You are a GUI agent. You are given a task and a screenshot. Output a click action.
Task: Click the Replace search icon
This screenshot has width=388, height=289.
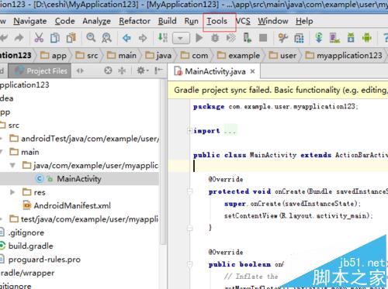[106, 38]
